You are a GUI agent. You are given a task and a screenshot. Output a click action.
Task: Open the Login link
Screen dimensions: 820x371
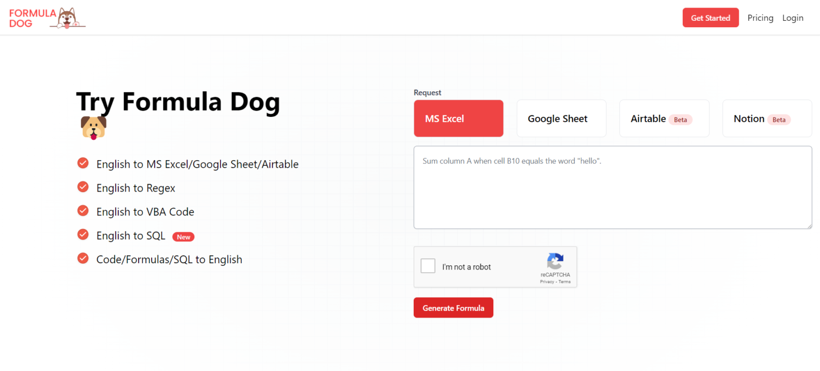coord(793,18)
